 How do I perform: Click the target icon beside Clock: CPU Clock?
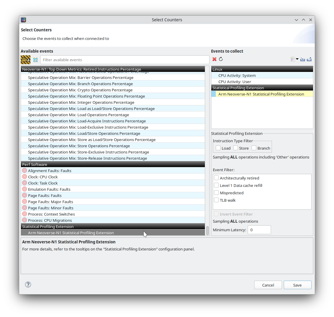pos(24,177)
